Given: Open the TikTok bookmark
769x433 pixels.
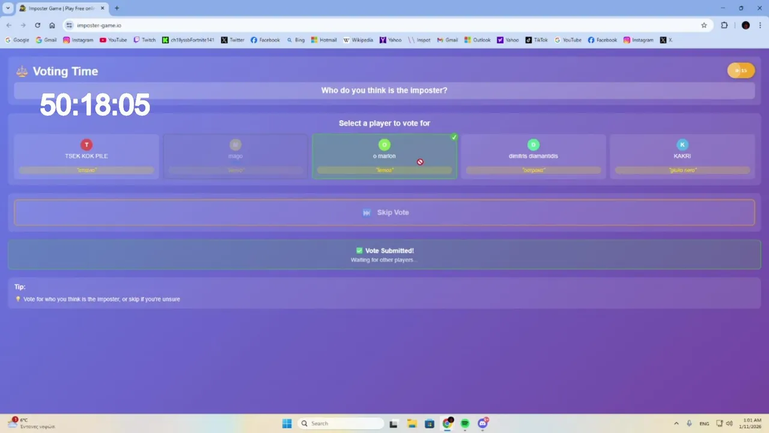Looking at the screenshot, I should 536,40.
